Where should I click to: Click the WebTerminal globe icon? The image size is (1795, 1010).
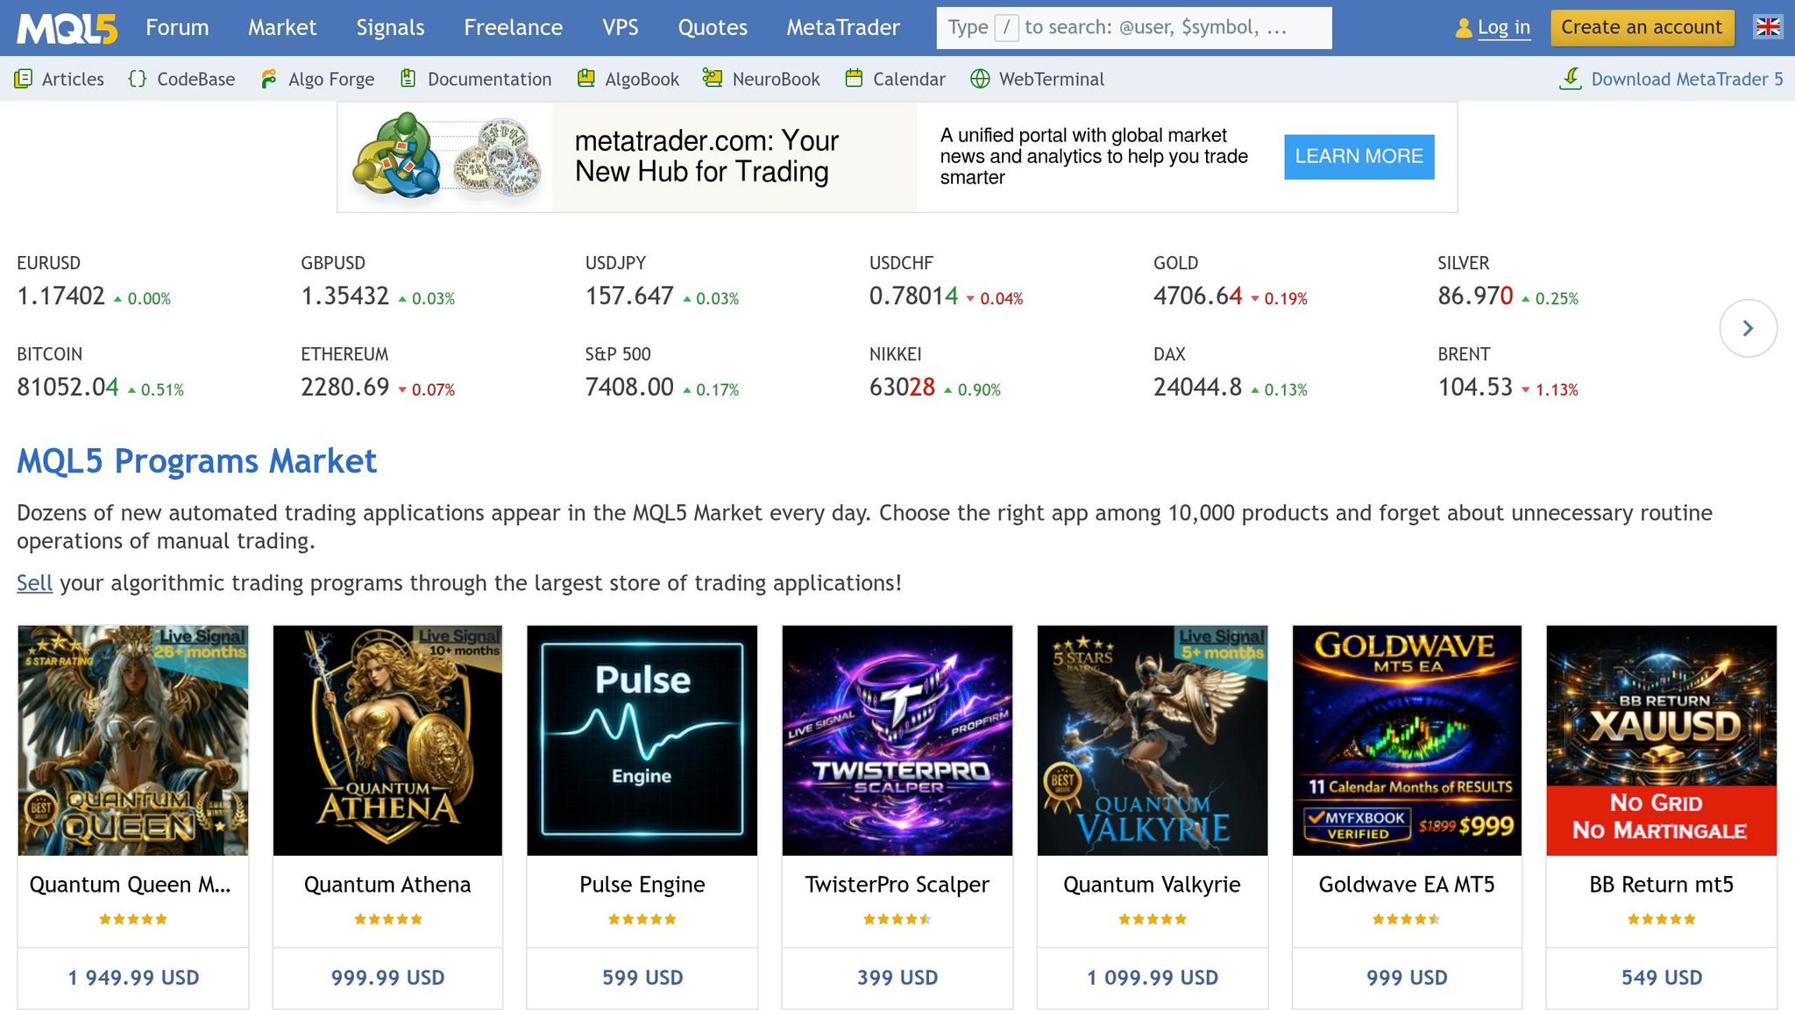(980, 79)
